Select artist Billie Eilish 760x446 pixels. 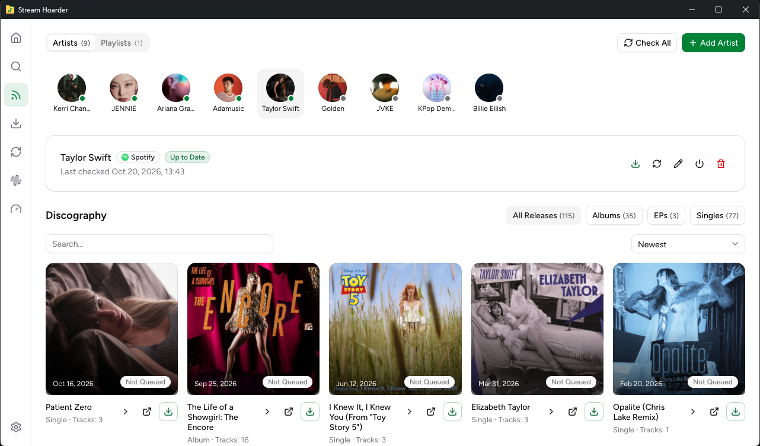point(489,93)
